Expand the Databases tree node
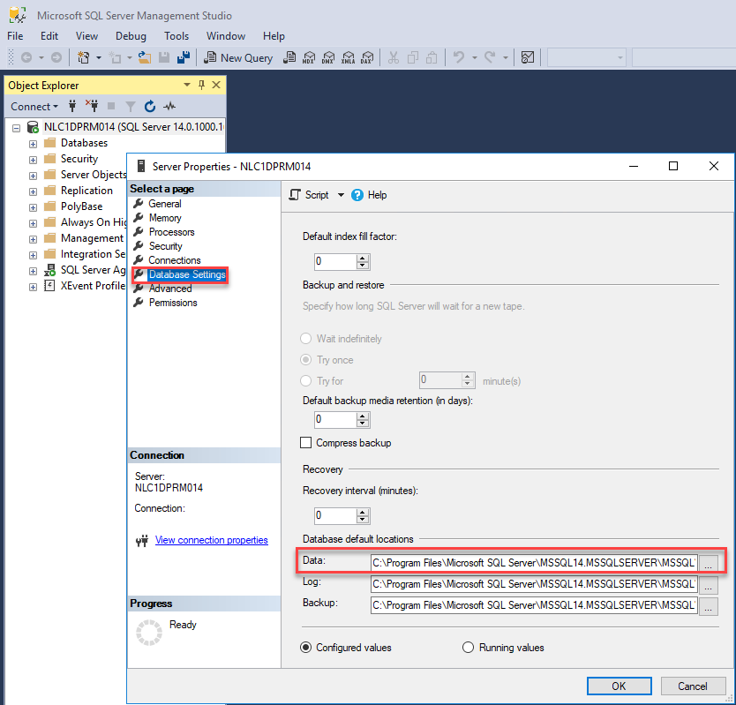 (33, 144)
